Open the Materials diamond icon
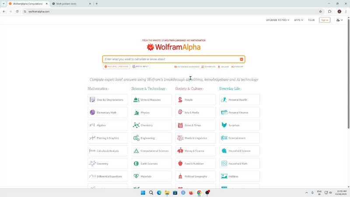Viewport: 350px width, 197px height. [136, 176]
